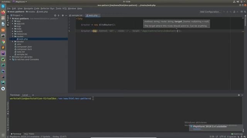Select sample.txt in project tree

(21, 54)
